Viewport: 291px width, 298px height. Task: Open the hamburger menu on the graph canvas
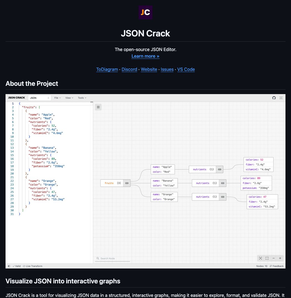tap(98, 107)
